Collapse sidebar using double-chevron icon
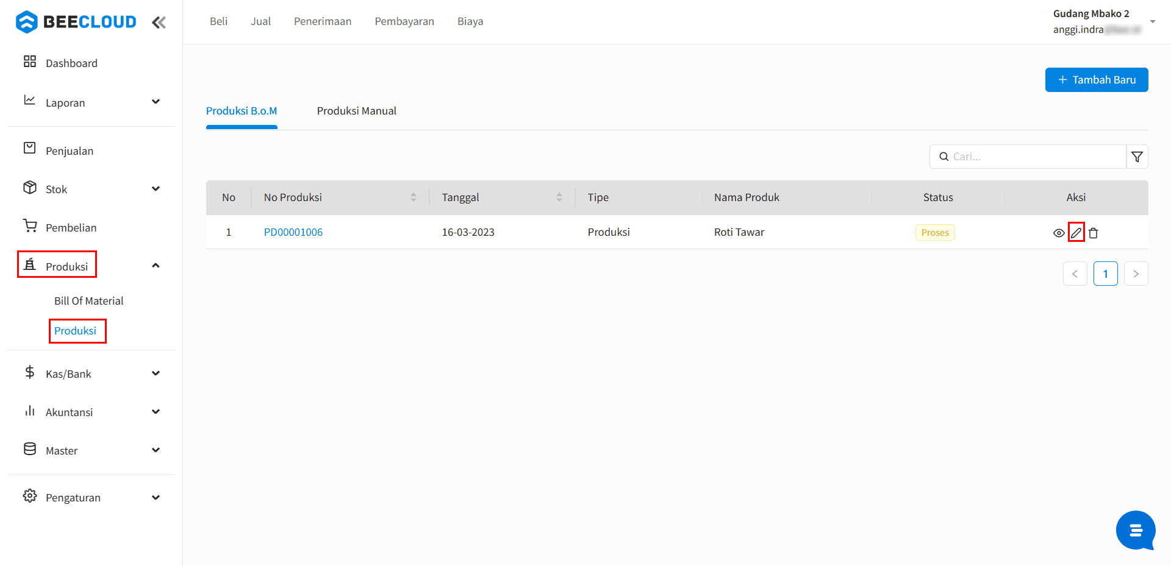This screenshot has width=1171, height=566. [x=159, y=23]
